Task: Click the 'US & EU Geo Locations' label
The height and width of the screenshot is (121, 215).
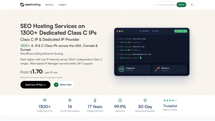Action: click(70, 111)
